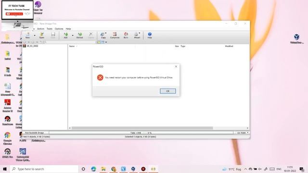The image size is (308, 173).
Task: Open the Help menu
Action: [x=68, y=29]
